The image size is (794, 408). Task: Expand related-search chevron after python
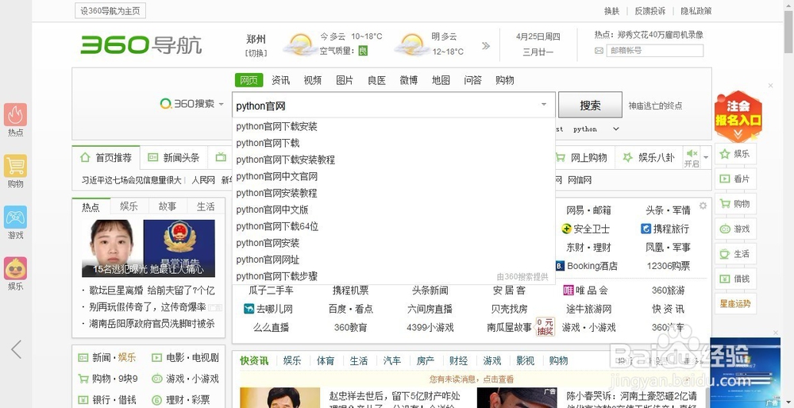pyautogui.click(x=616, y=129)
